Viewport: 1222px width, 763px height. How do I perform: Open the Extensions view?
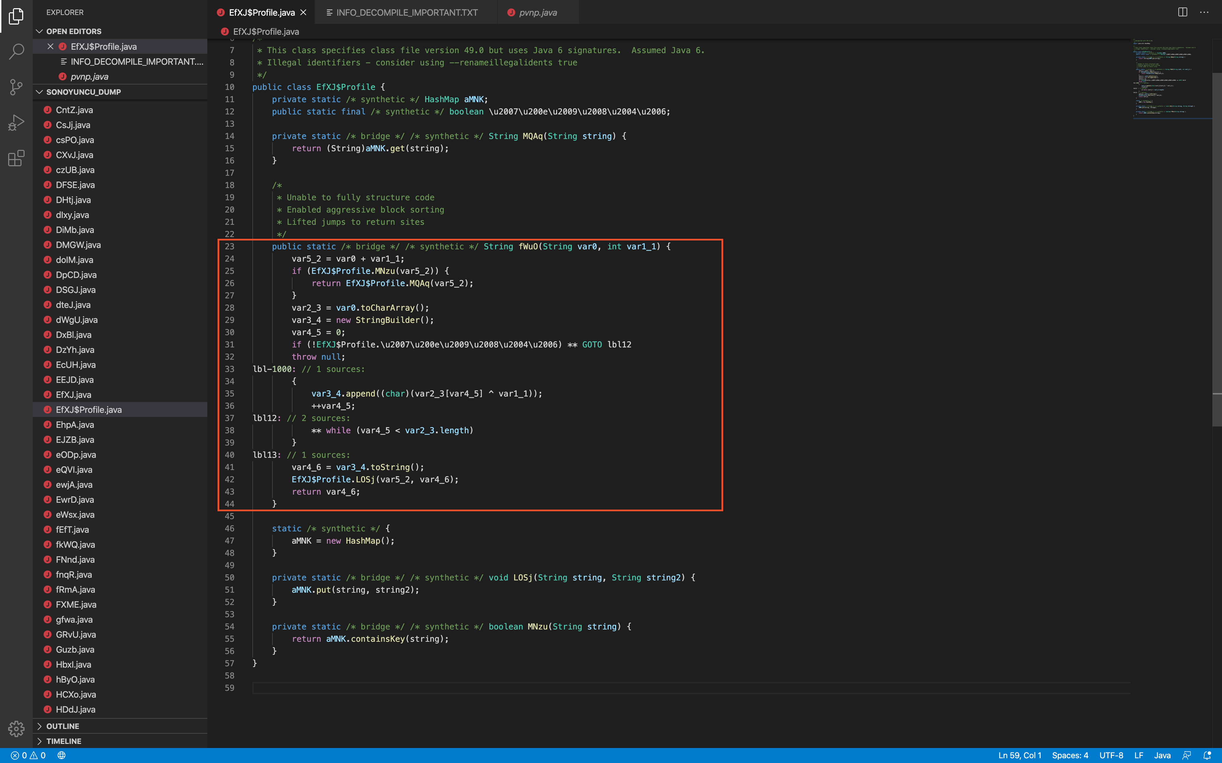click(16, 158)
